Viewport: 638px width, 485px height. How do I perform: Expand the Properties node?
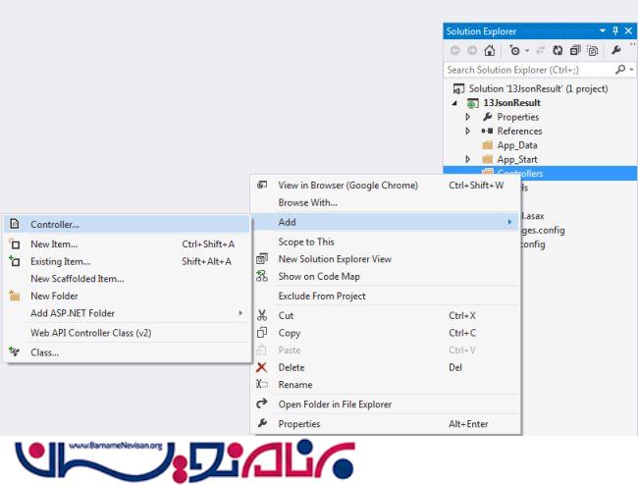468,117
